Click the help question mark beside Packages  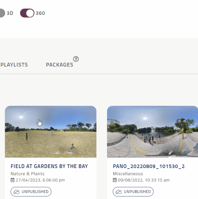tap(76, 59)
